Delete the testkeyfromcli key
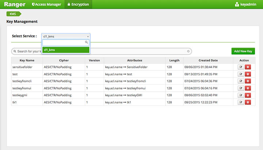The height and width of the screenshot is (150, 263). (248, 81)
